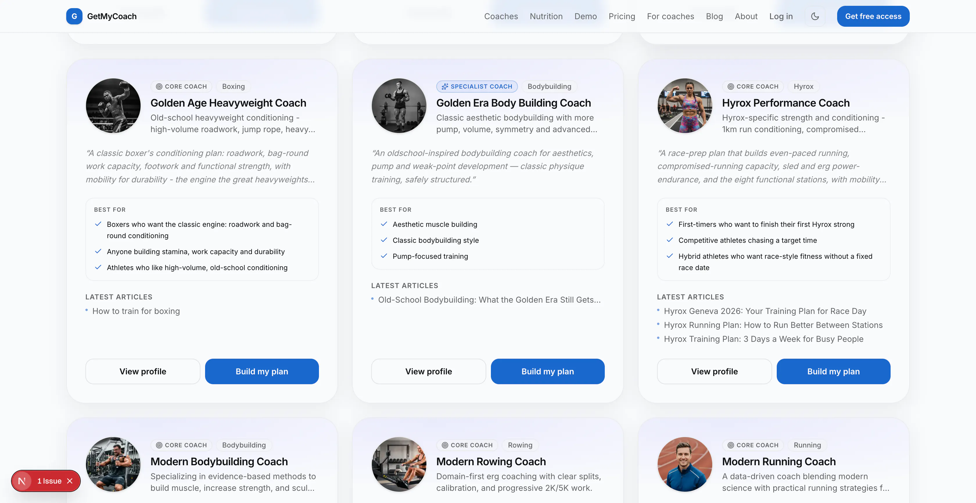Open the Golden Era Body Building Coach title
976x503 pixels.
pos(513,103)
